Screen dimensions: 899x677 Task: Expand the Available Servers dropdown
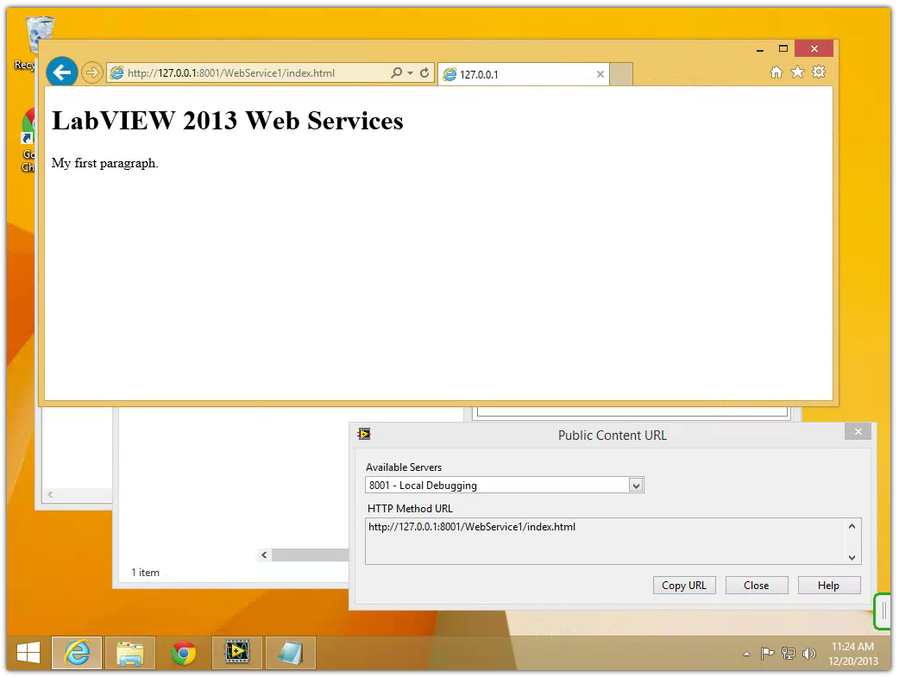pos(636,486)
